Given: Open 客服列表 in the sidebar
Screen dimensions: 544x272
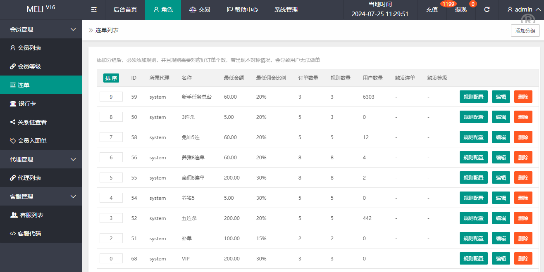Looking at the screenshot, I should coord(27,215).
